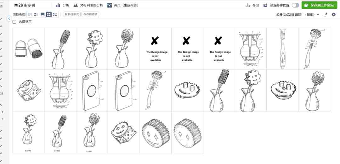Toggle the 设置邮件提醒 email alert switch
The height and width of the screenshot is (164, 340).
tap(295, 5)
